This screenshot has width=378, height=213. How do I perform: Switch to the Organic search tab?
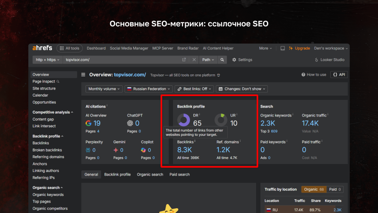pyautogui.click(x=150, y=174)
